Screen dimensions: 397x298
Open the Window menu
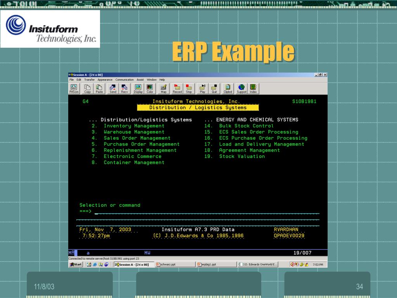(x=152, y=80)
